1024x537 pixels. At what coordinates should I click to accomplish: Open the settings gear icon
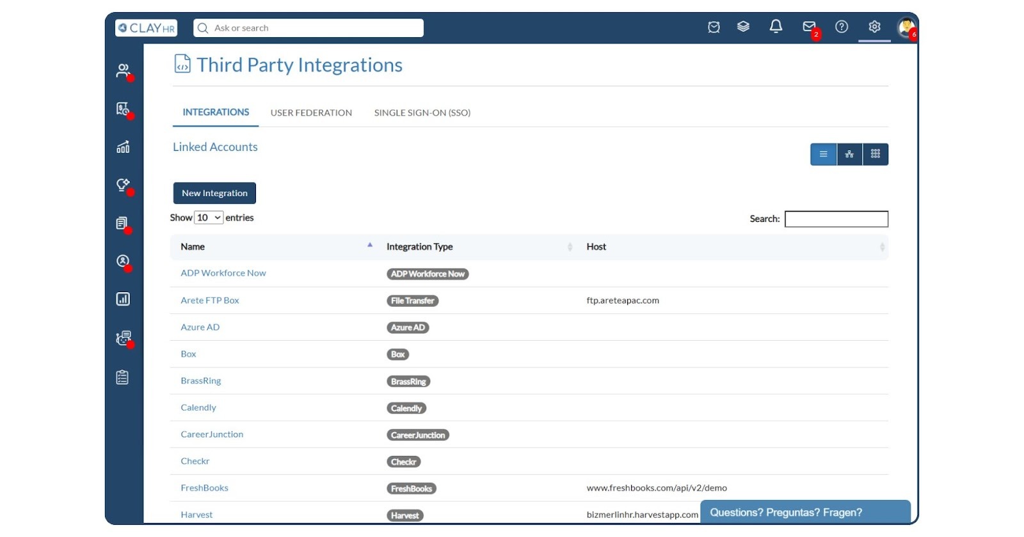(x=874, y=27)
